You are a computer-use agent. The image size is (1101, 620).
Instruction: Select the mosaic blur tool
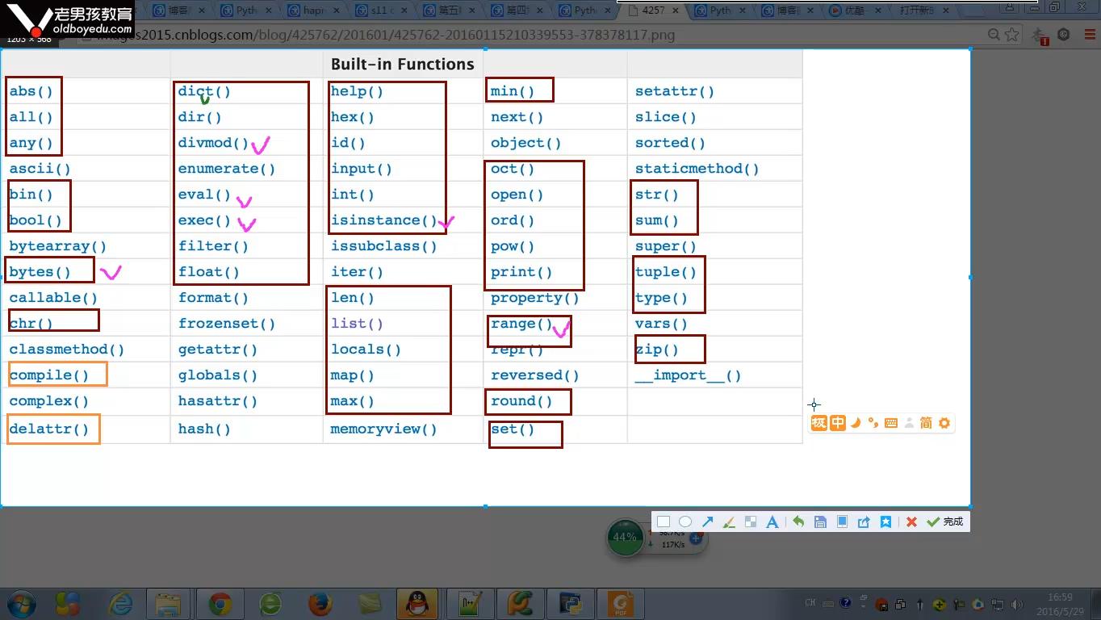pos(751,522)
